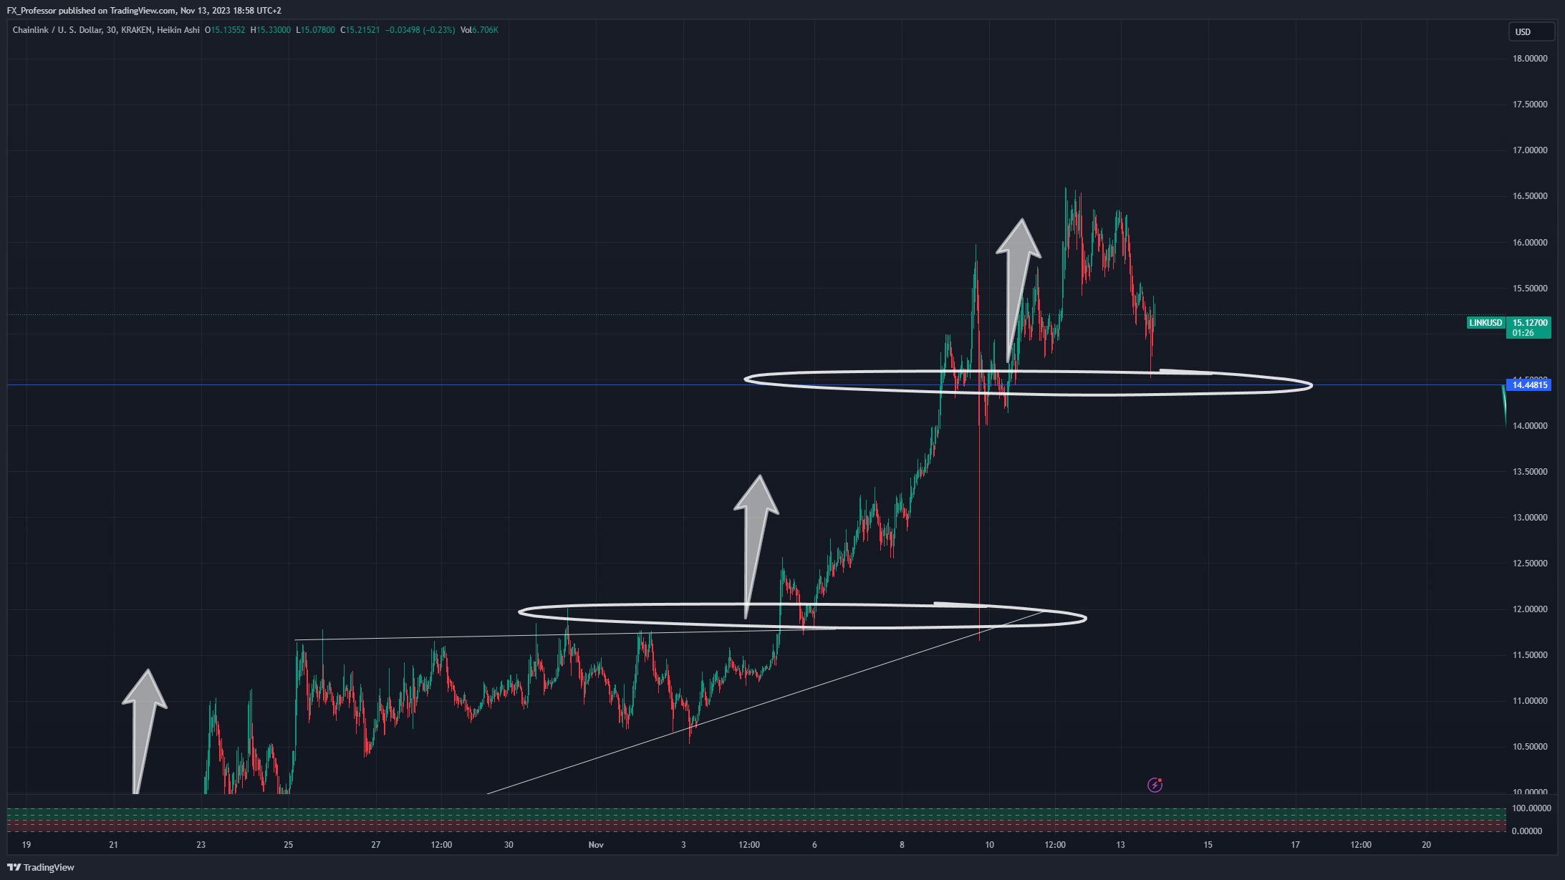Viewport: 1565px width, 880px height.
Task: Click the date label 8 on time axis
Action: click(x=902, y=845)
